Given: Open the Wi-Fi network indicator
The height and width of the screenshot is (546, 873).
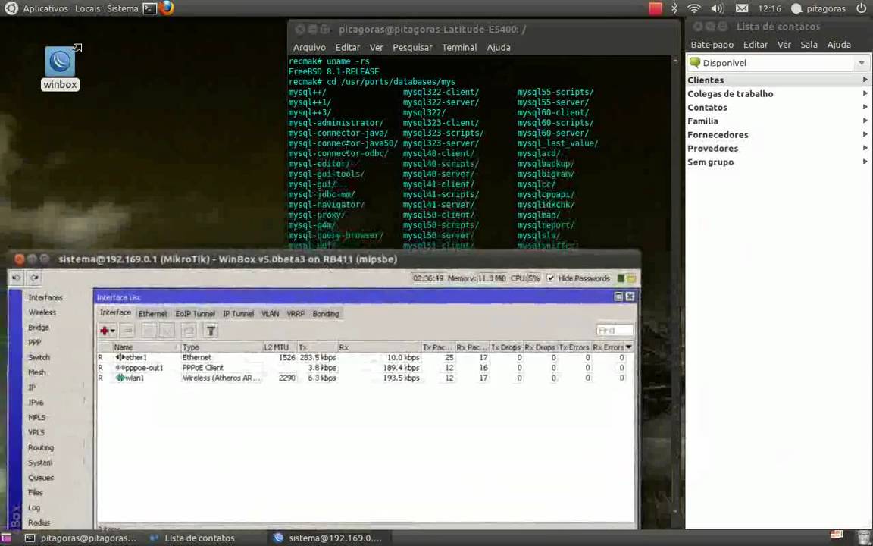Looking at the screenshot, I should pos(693,8).
